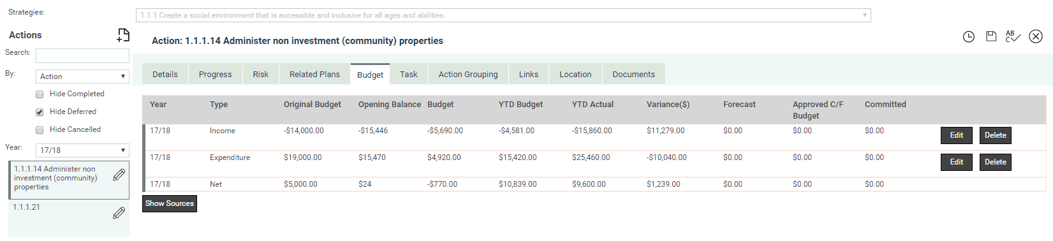Open the Strategies dropdown list
Image resolution: width=1053 pixels, height=241 pixels.
(x=503, y=15)
